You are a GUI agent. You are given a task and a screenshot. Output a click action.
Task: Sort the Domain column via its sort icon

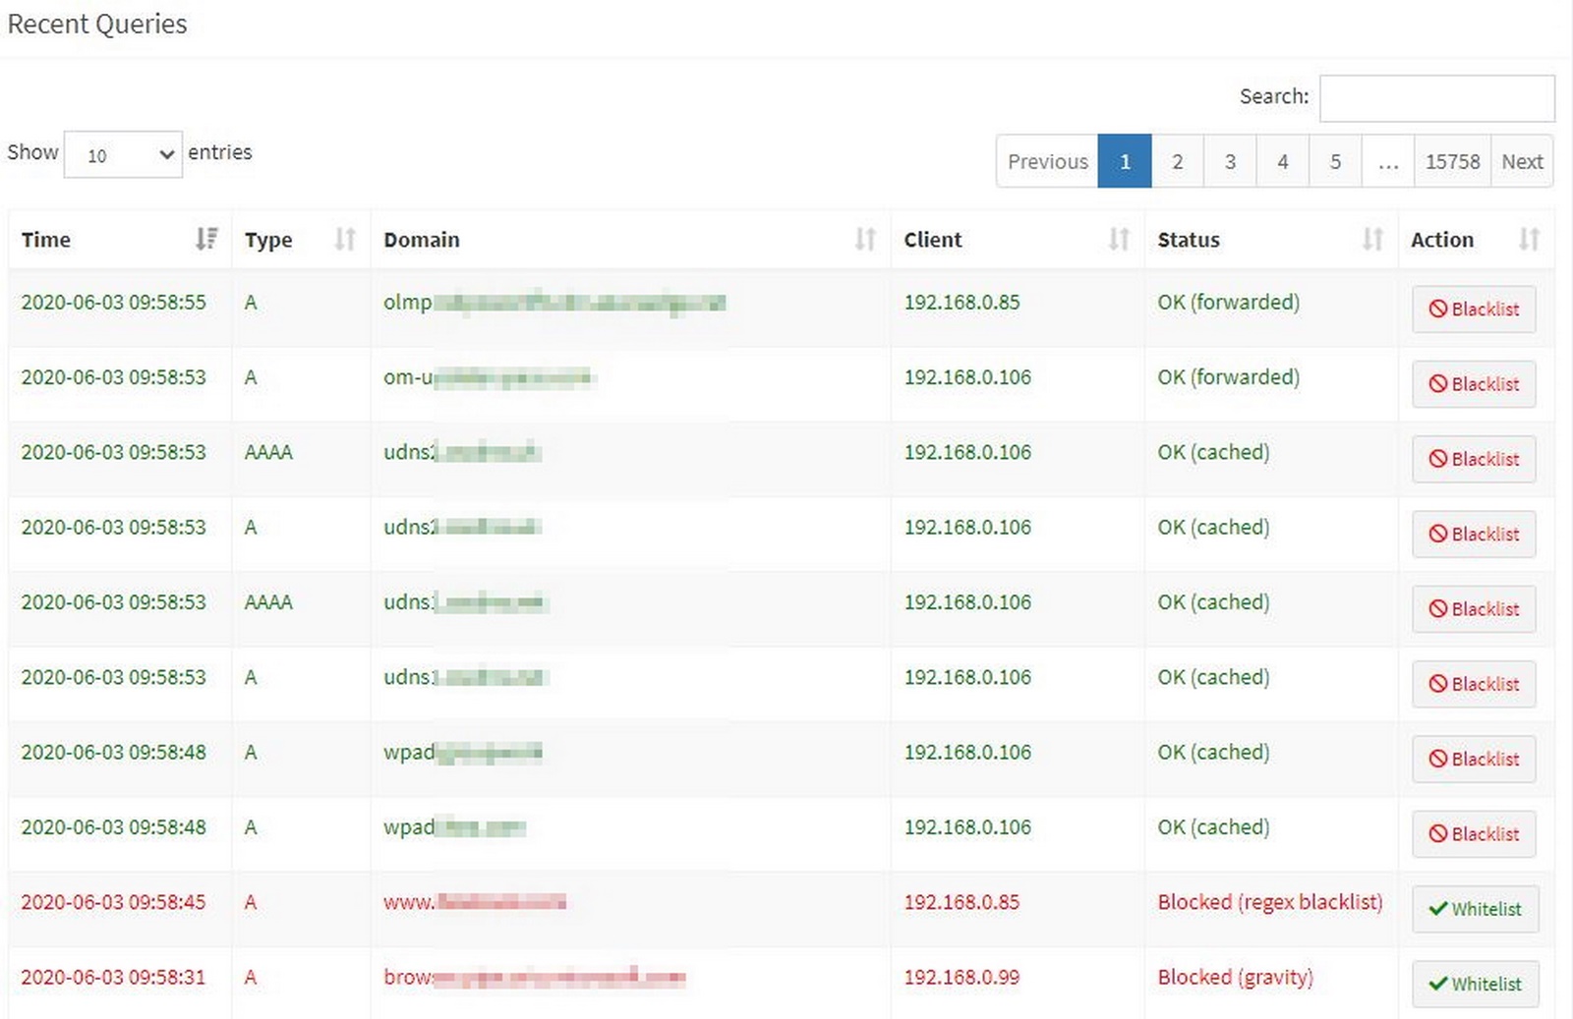tap(864, 238)
